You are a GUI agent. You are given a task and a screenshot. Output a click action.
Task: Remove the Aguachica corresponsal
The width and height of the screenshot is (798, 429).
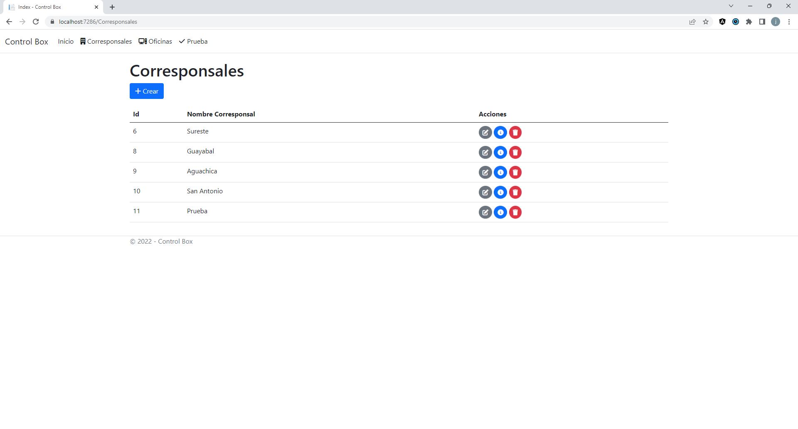click(x=515, y=173)
